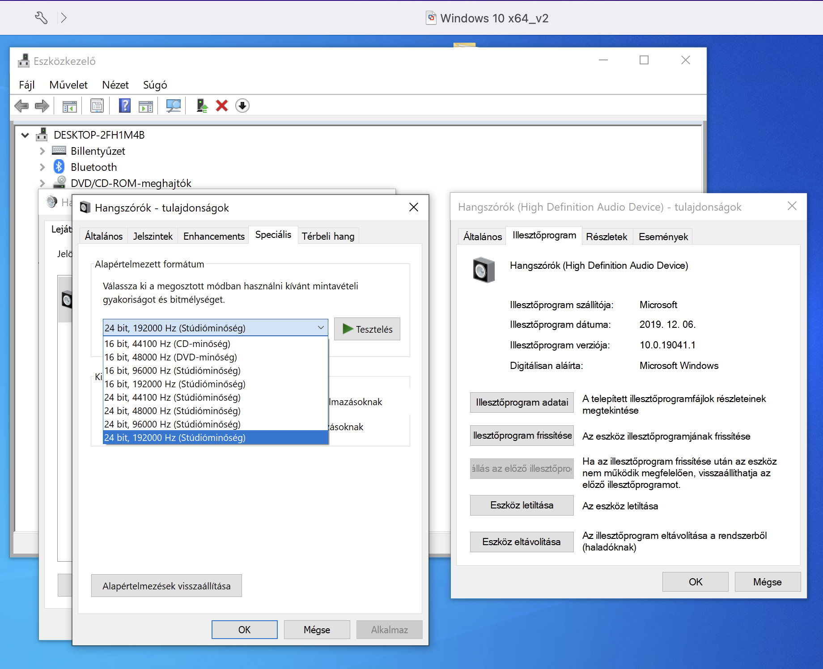Select DESKTOP-2FH1M4B in the device tree
Viewport: 823px width, 669px height.
(x=99, y=135)
